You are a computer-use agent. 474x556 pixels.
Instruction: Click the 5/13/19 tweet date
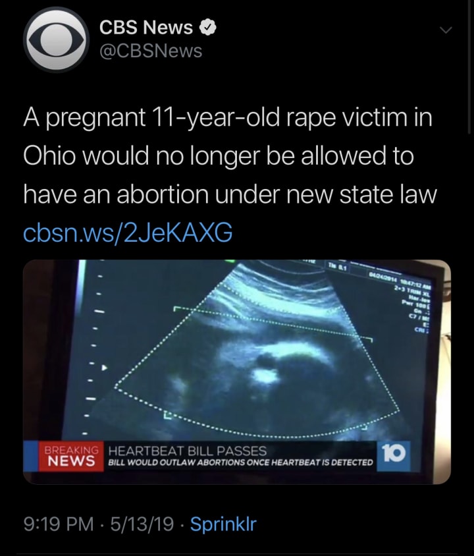click(x=142, y=524)
